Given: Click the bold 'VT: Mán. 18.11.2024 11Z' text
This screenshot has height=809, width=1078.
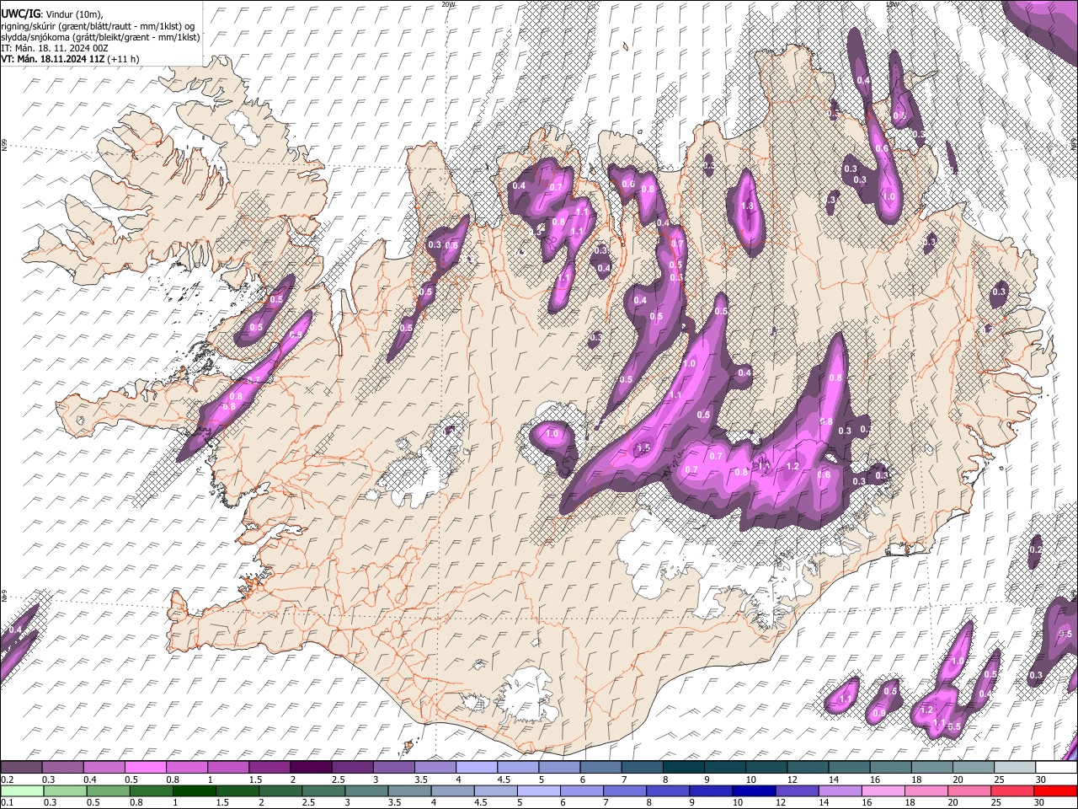Looking at the screenshot, I should (52, 59).
